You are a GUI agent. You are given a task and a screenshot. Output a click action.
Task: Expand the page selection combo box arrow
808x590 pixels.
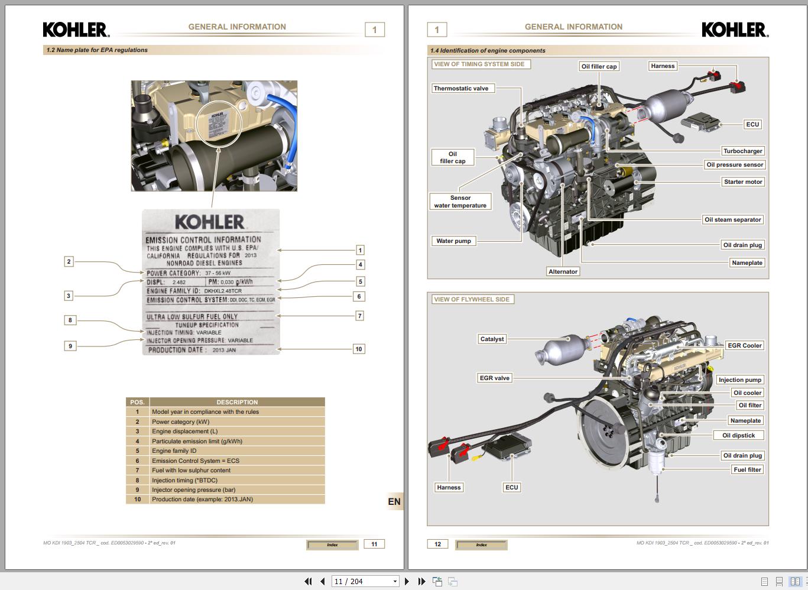click(x=395, y=582)
